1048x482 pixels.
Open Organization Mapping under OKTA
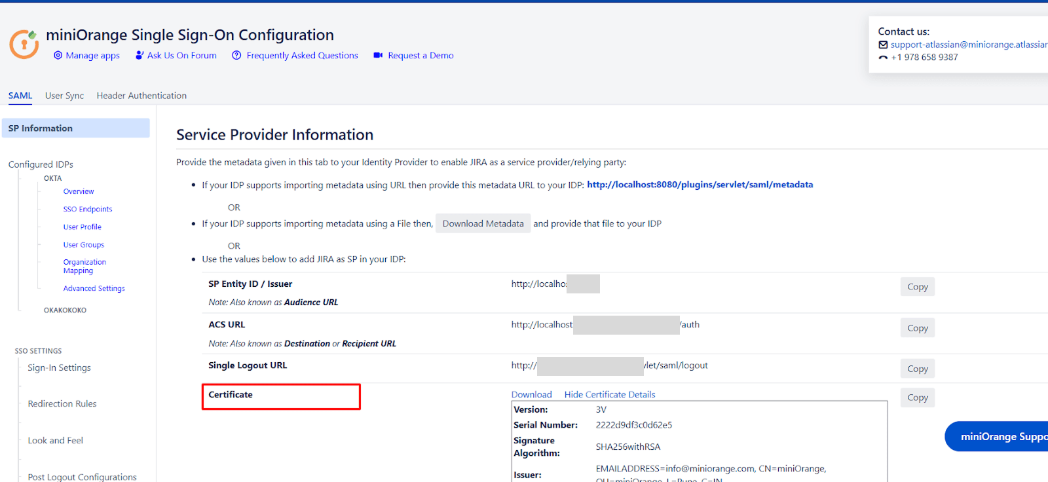coord(84,266)
